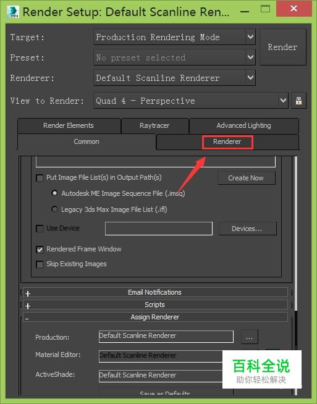Expand the Email Notifications rollout
The width and height of the screenshot is (317, 404).
coord(155,292)
